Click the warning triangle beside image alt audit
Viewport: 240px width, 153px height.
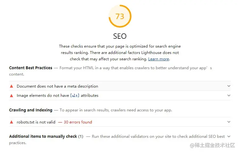pyautogui.click(x=11, y=96)
